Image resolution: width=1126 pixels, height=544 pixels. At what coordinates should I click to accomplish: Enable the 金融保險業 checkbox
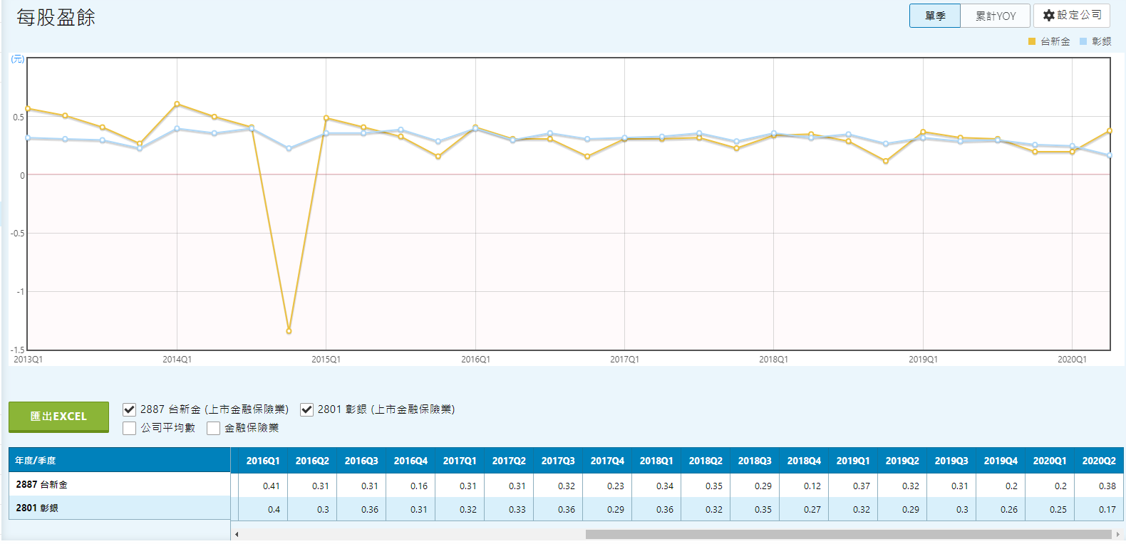(x=213, y=428)
